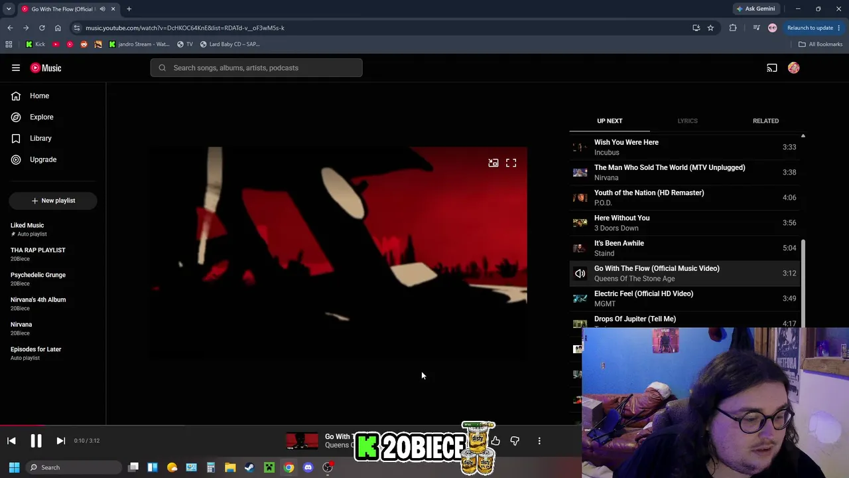Click the cast to device icon

[772, 68]
